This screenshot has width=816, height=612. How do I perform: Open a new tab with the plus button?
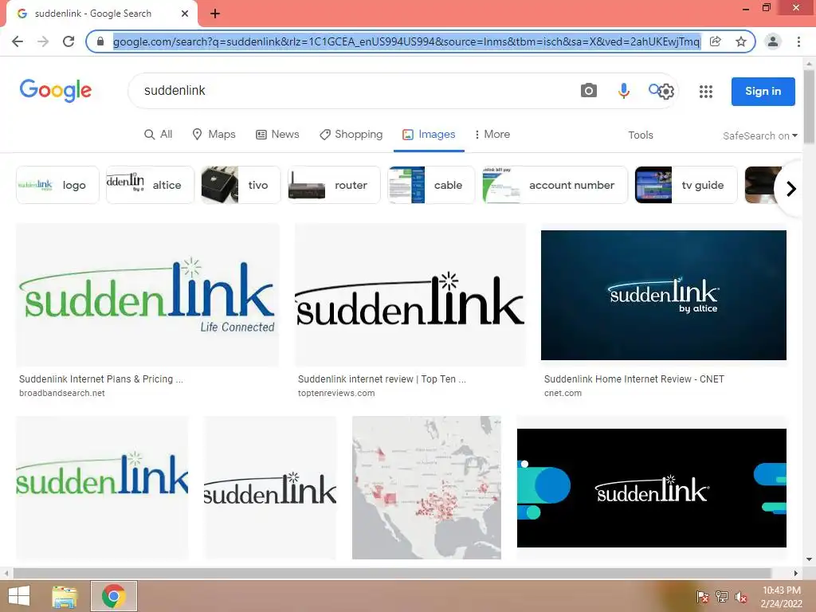[215, 14]
